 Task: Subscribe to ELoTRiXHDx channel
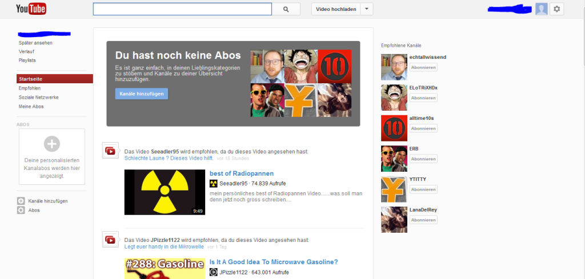pos(423,98)
